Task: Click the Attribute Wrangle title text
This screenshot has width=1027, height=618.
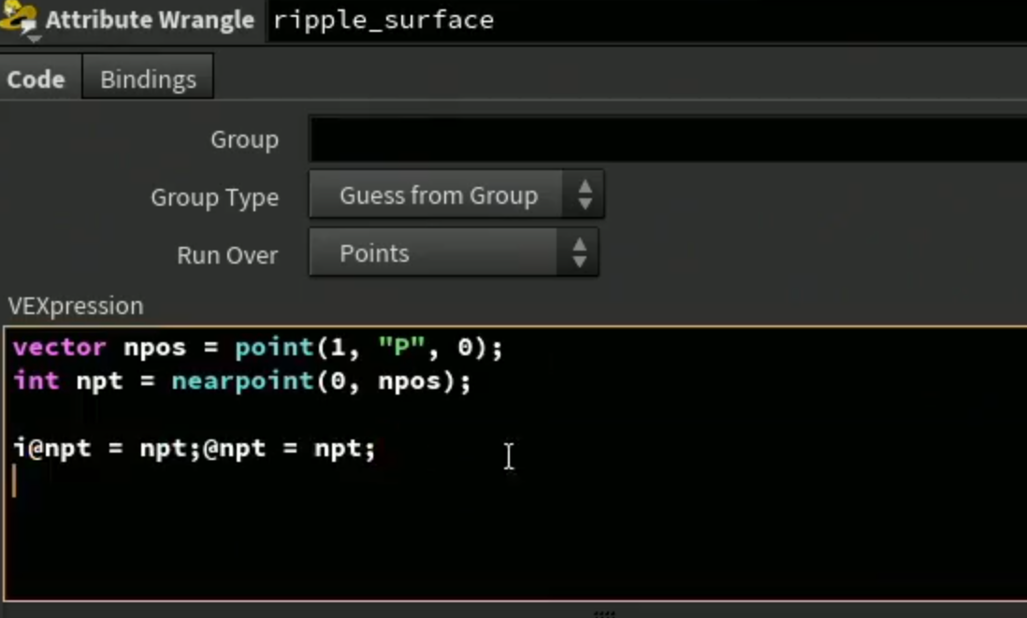Action: [x=150, y=20]
